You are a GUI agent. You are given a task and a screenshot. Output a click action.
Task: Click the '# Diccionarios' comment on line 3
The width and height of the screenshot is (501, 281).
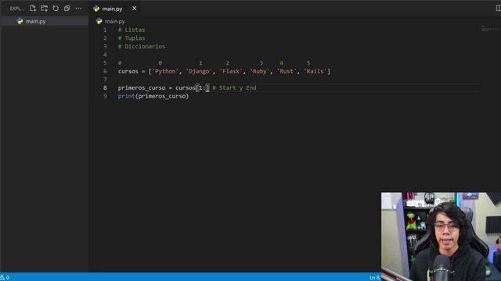tap(142, 46)
